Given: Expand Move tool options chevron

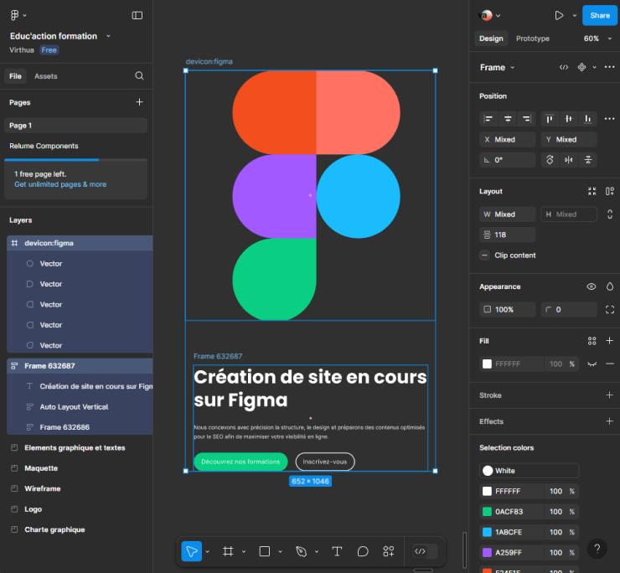Looking at the screenshot, I should coord(207,552).
